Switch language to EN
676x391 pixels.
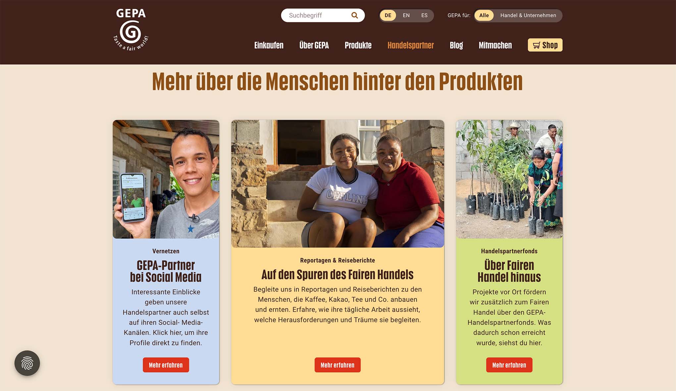[x=406, y=15]
